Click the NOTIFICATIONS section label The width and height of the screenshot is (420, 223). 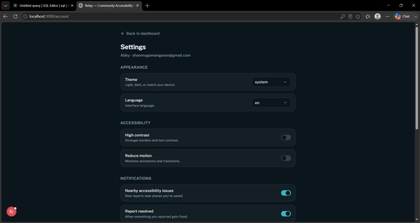136,178
